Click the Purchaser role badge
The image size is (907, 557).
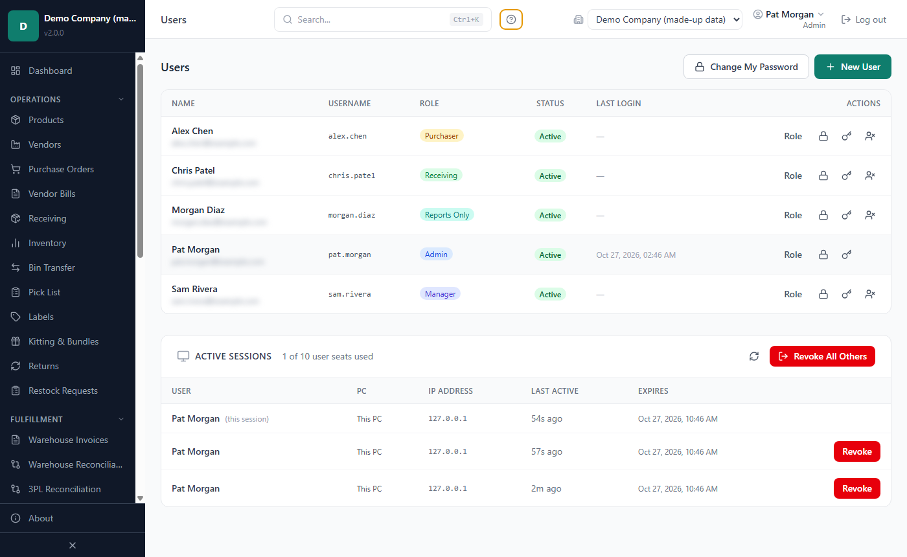pyautogui.click(x=442, y=136)
